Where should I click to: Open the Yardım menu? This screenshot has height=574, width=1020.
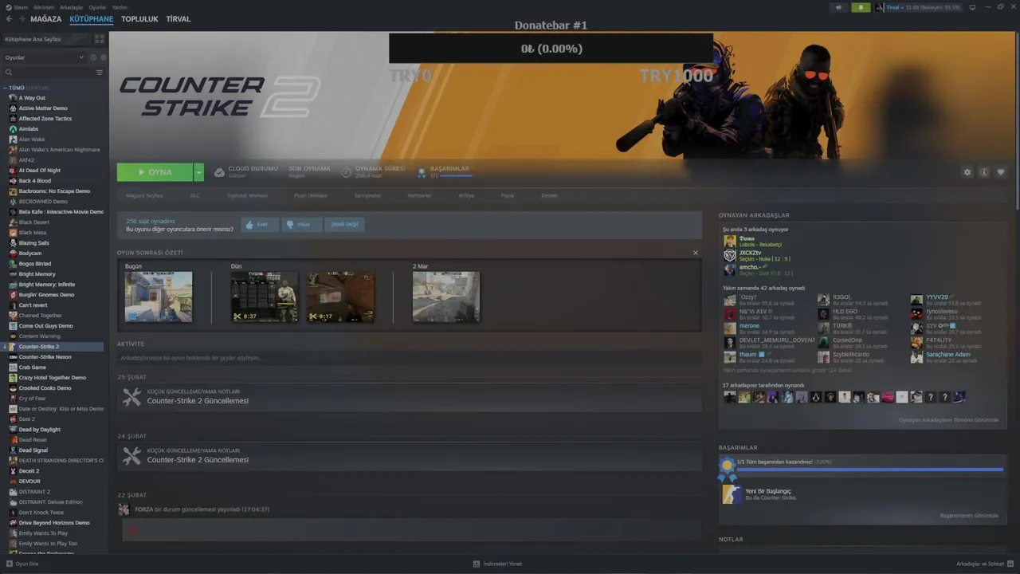120,7
